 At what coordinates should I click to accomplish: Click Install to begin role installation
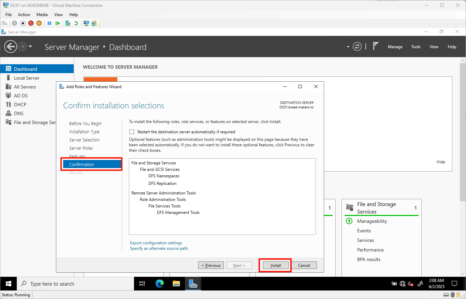(275, 265)
